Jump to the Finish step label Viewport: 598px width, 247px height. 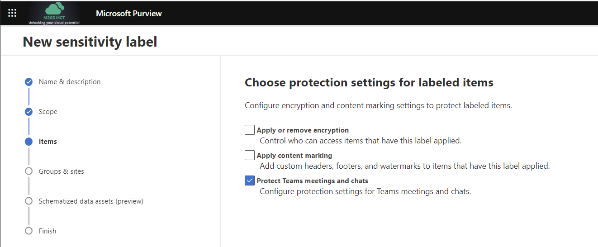pos(47,231)
